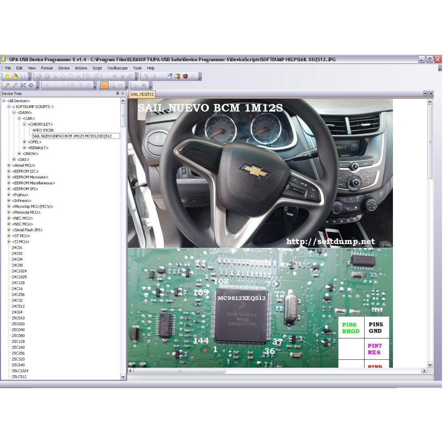The width and height of the screenshot is (443, 443).
Task: Expand the <SNOW> tree node
Action: (19, 154)
